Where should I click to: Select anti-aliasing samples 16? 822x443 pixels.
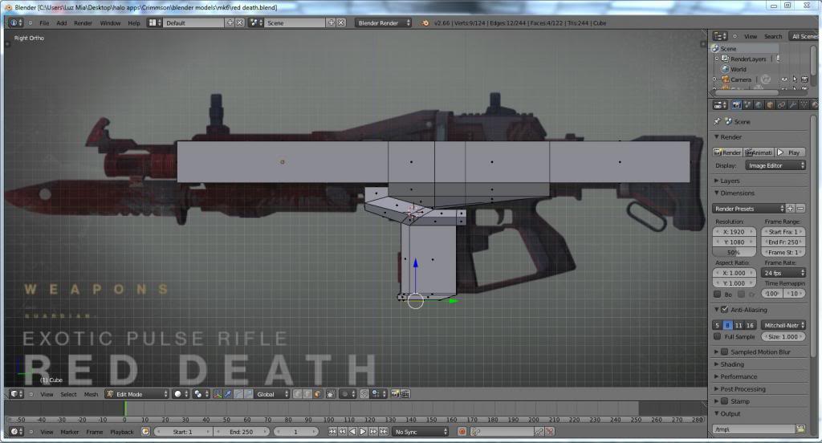click(x=751, y=326)
